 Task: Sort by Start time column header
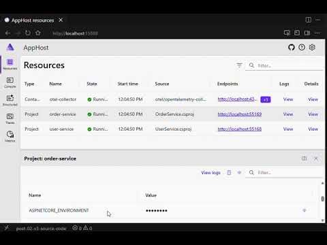click(x=127, y=84)
